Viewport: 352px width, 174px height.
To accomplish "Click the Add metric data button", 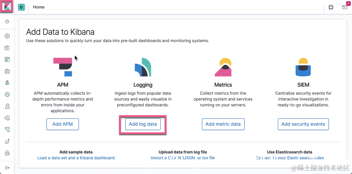I will (223, 124).
